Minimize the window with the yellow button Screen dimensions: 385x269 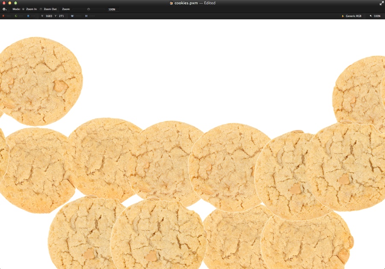[x=10, y=3]
